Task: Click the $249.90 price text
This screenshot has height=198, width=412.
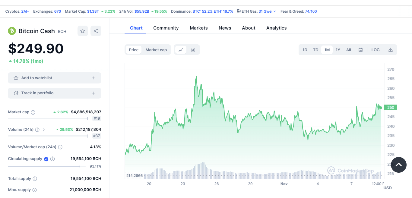Action: (36, 49)
